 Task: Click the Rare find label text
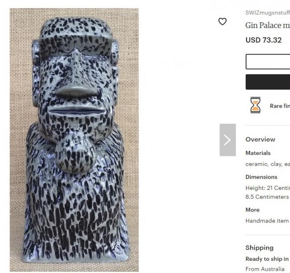click(x=280, y=106)
